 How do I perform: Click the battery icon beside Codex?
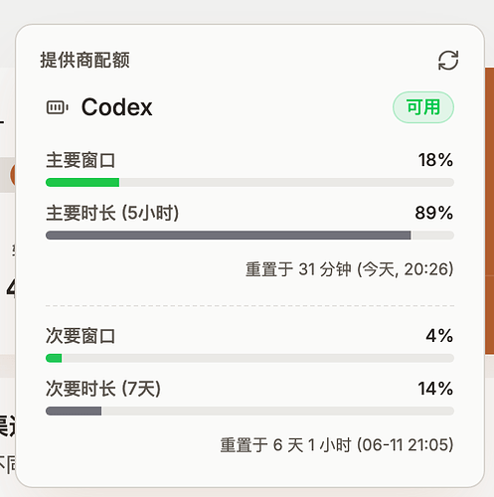tap(58, 107)
